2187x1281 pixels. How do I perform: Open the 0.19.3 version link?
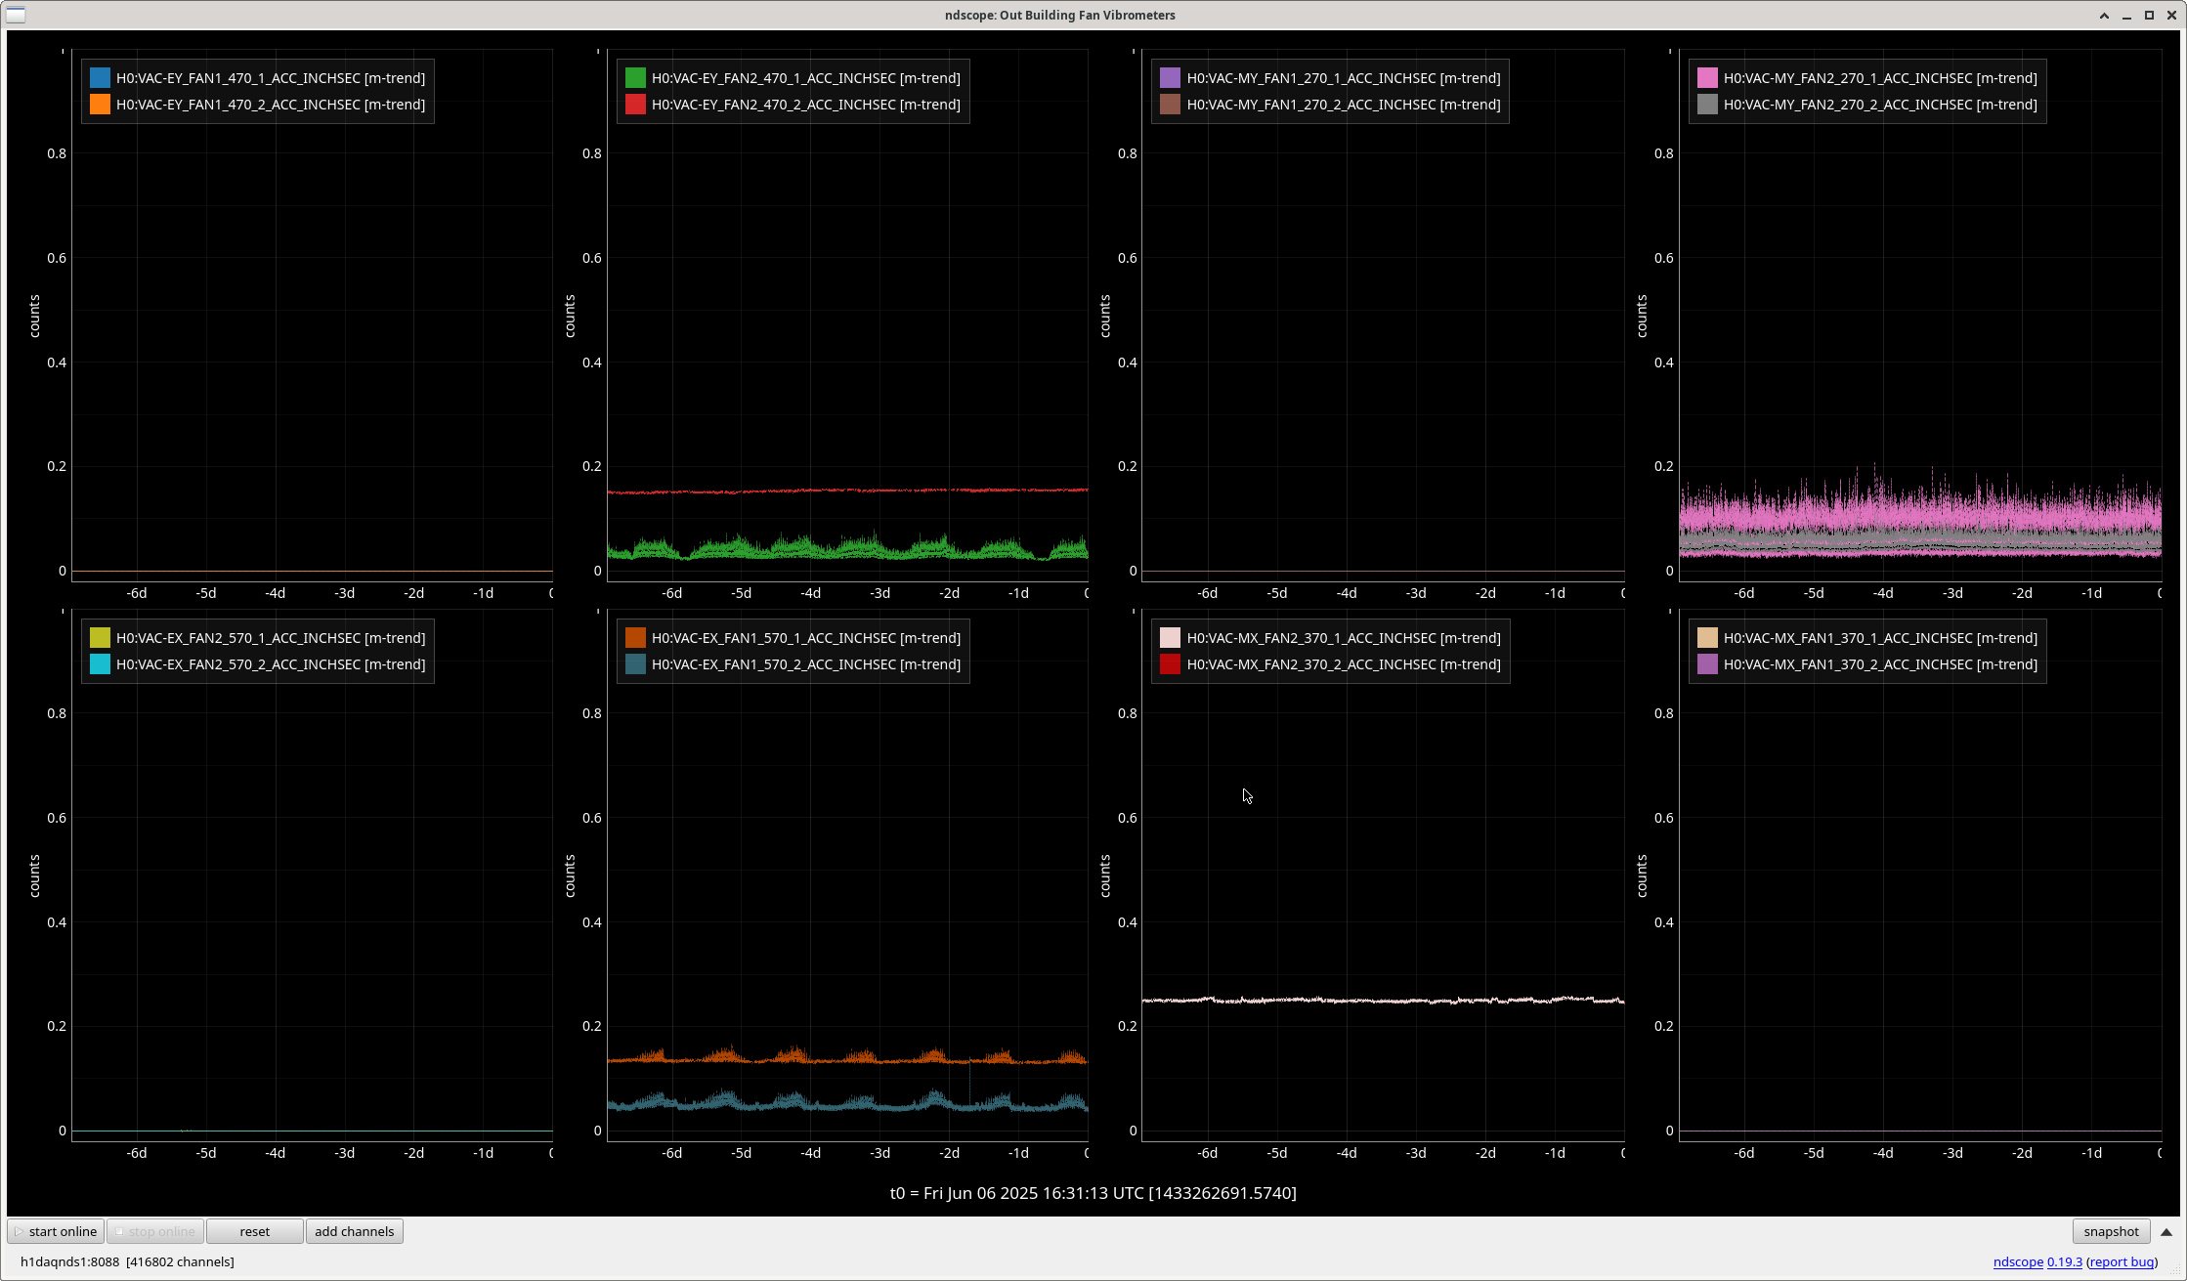(x=2065, y=1261)
